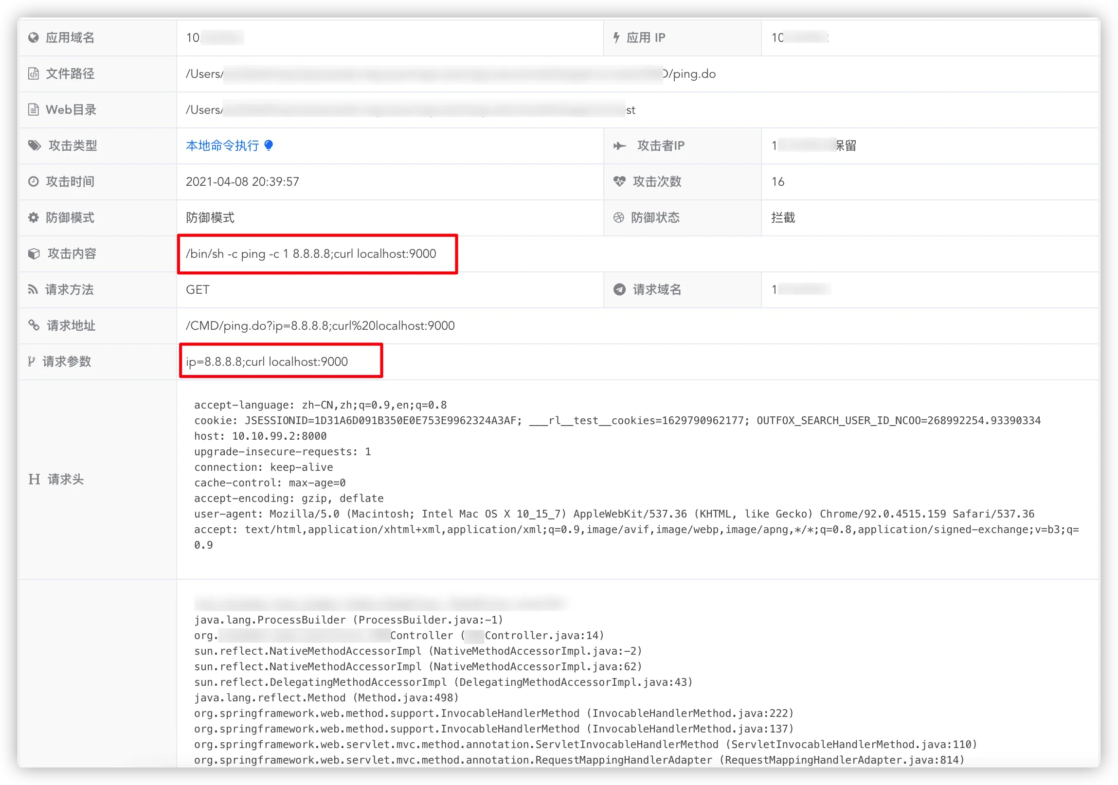Click the clock icon beside 攻击时间
This screenshot has width=1118, height=785.
[x=33, y=181]
